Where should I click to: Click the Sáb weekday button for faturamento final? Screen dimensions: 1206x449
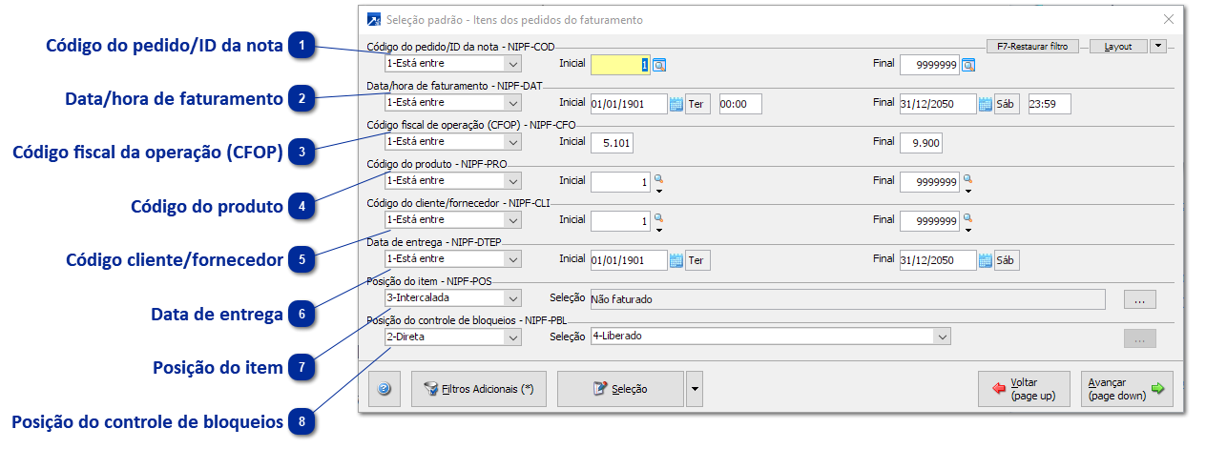(x=1007, y=104)
